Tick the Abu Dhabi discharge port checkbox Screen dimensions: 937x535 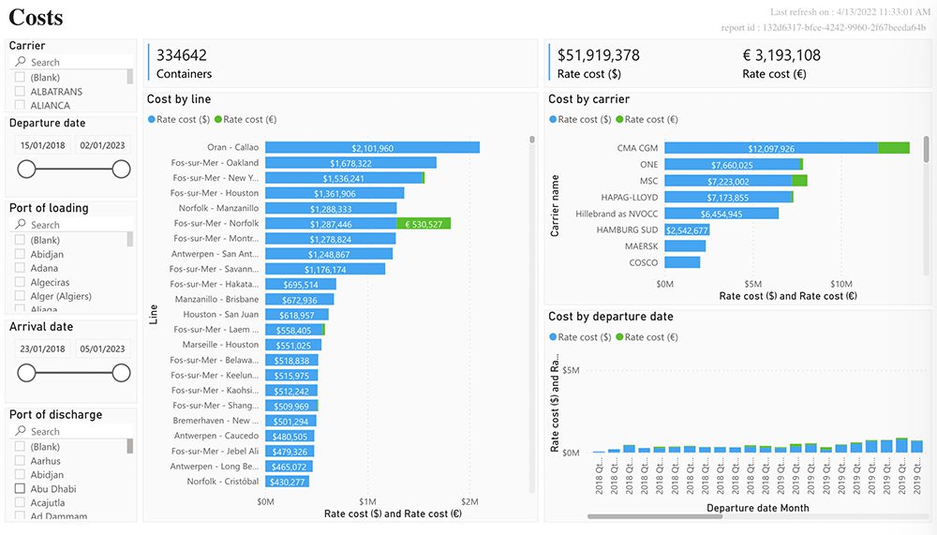tap(20, 488)
